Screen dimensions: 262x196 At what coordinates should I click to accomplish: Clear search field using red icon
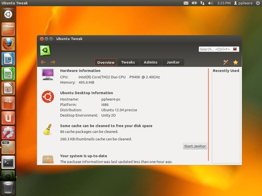click(x=235, y=49)
